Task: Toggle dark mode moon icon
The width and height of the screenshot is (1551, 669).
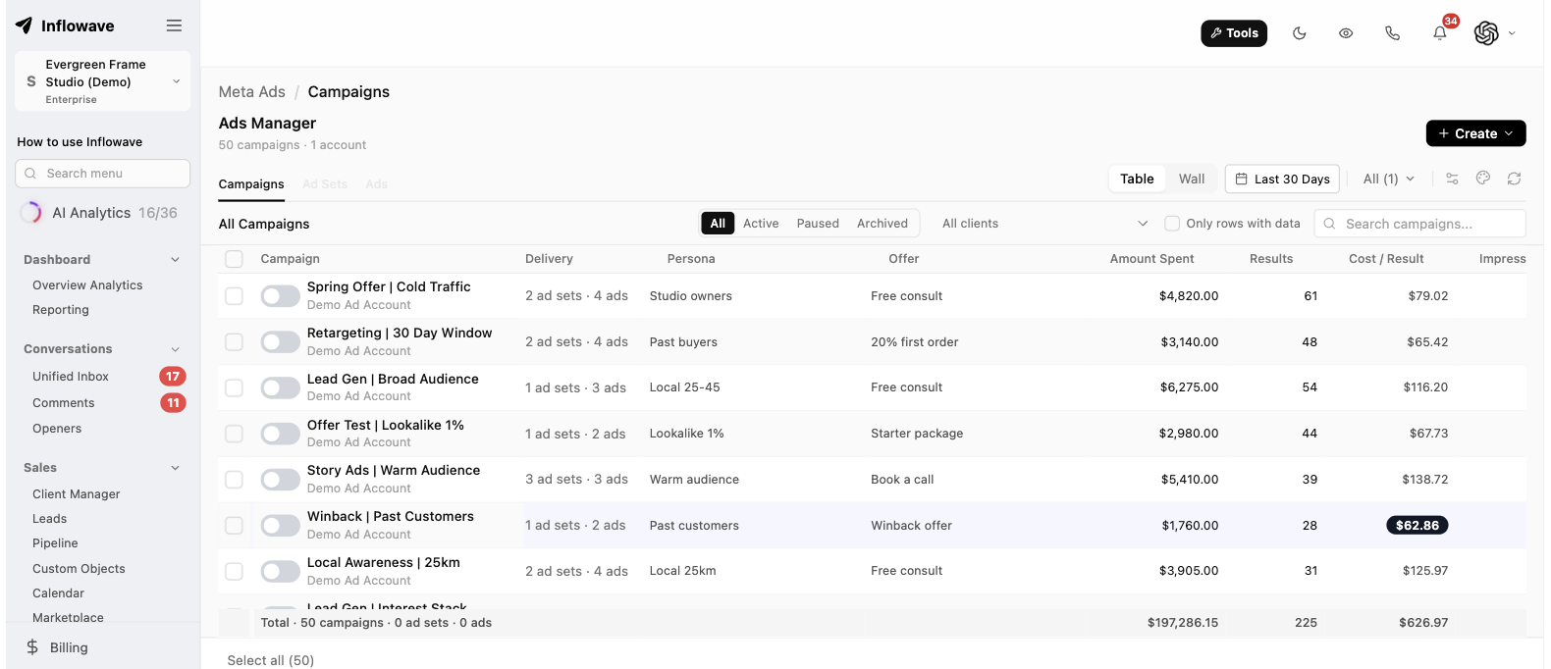Action: coord(1300,33)
